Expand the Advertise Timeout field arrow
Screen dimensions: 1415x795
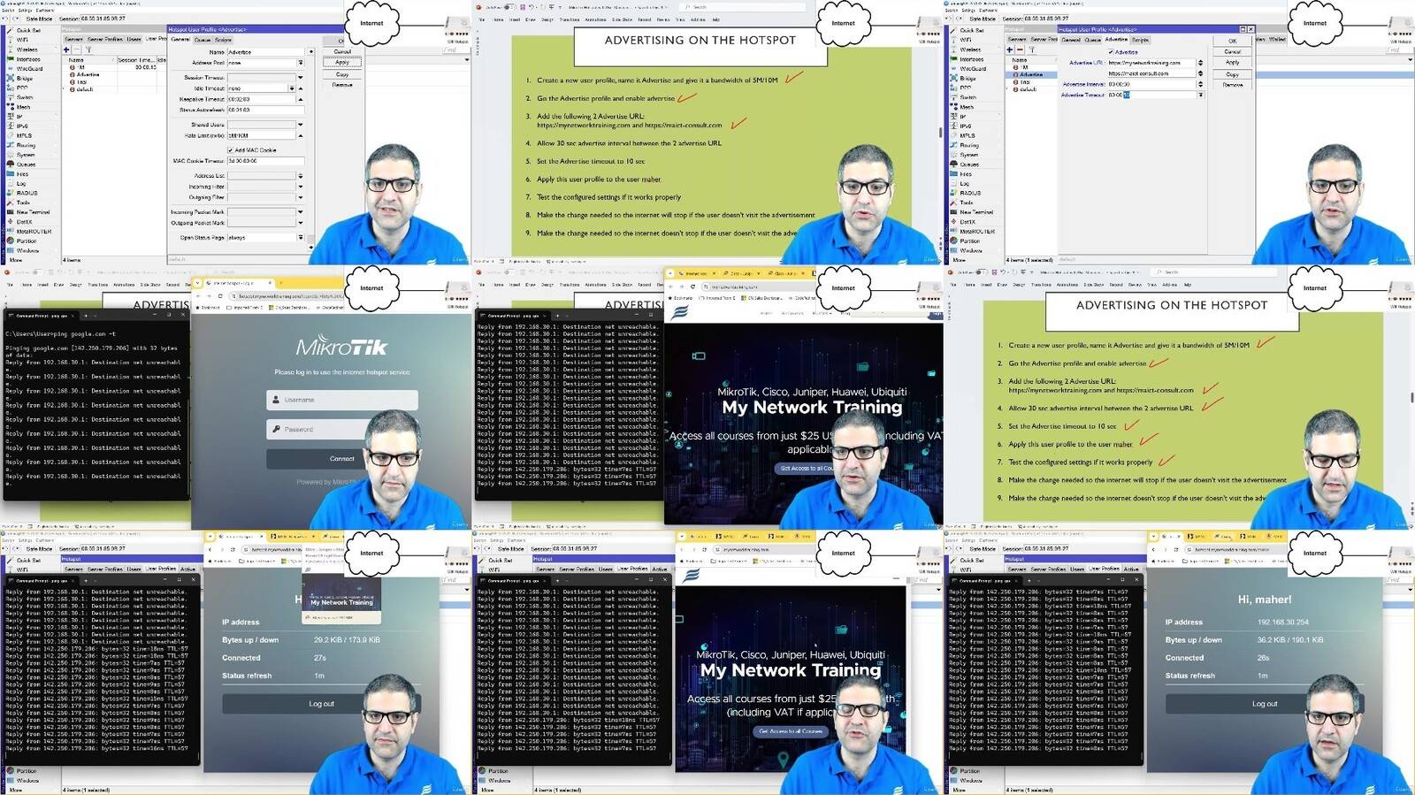(1200, 95)
